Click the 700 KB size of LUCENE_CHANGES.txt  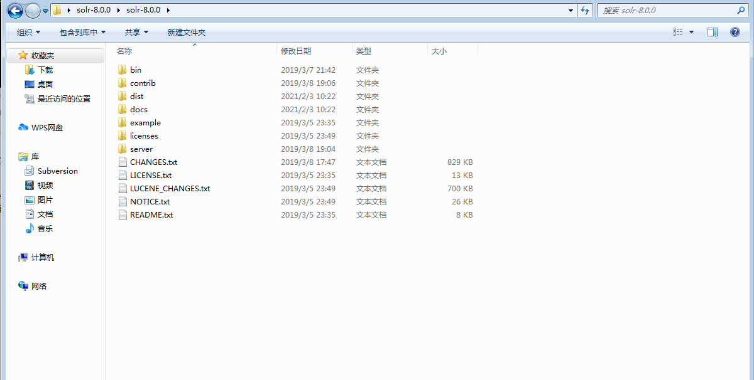tap(460, 189)
